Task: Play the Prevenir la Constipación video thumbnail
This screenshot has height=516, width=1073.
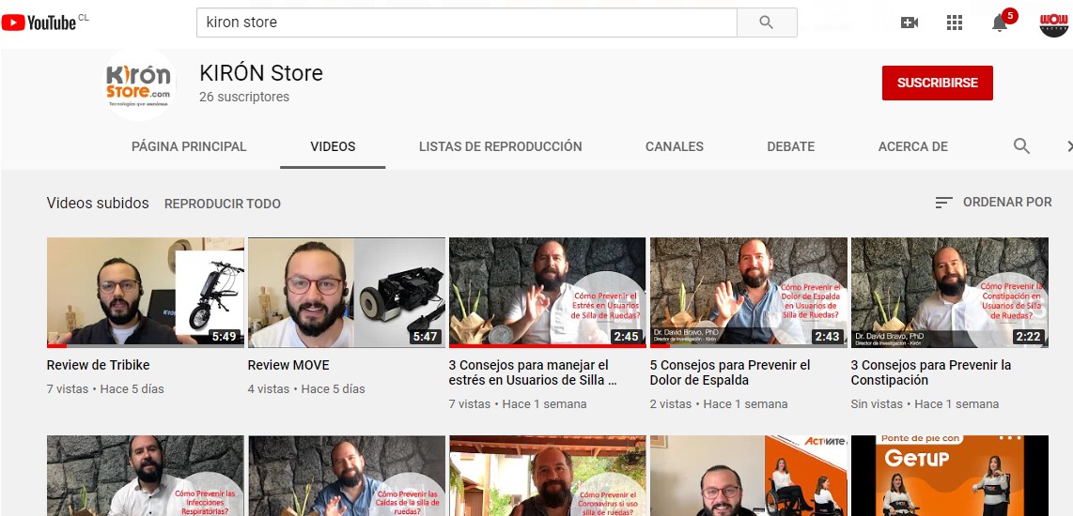Action: [x=949, y=293]
